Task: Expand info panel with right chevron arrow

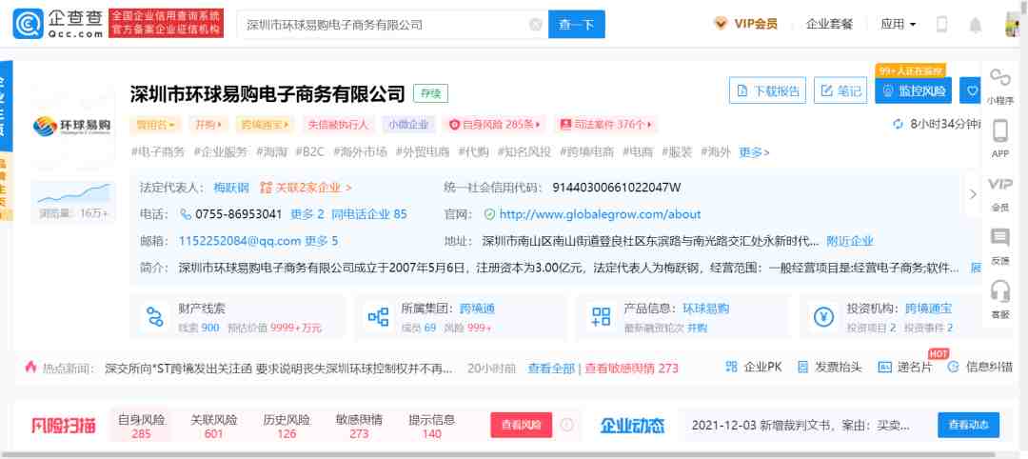Action: [972, 193]
